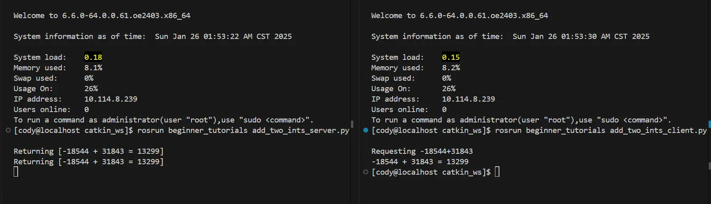Viewport: 711px width, 204px height.
Task: Click the highlighted 0.18 system load value
Action: tap(93, 57)
